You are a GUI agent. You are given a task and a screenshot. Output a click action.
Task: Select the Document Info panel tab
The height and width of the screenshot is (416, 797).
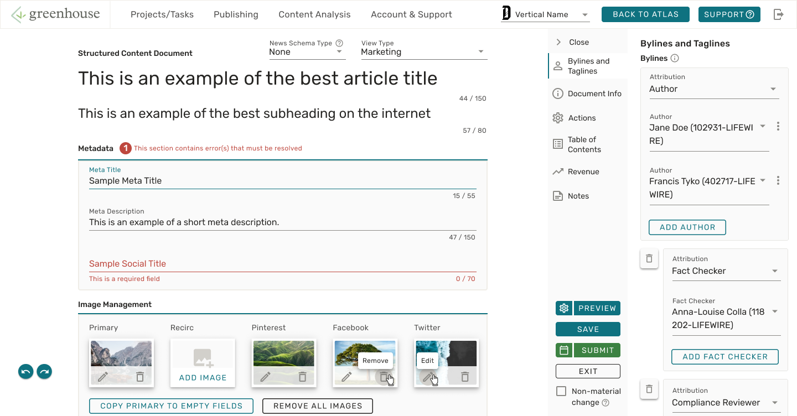588,93
